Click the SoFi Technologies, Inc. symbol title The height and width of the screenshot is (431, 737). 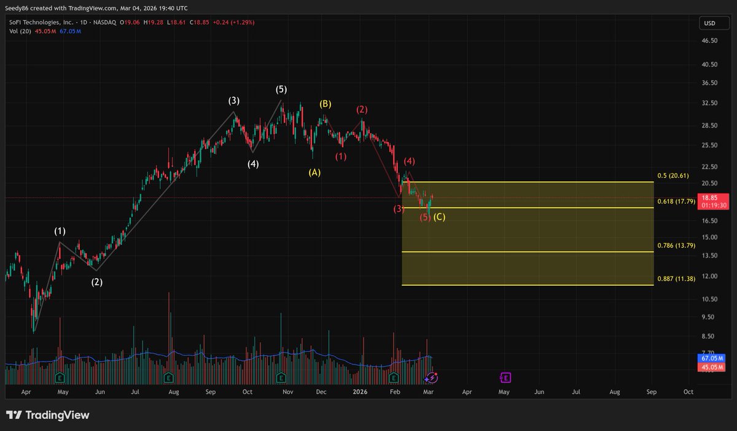tap(42, 22)
